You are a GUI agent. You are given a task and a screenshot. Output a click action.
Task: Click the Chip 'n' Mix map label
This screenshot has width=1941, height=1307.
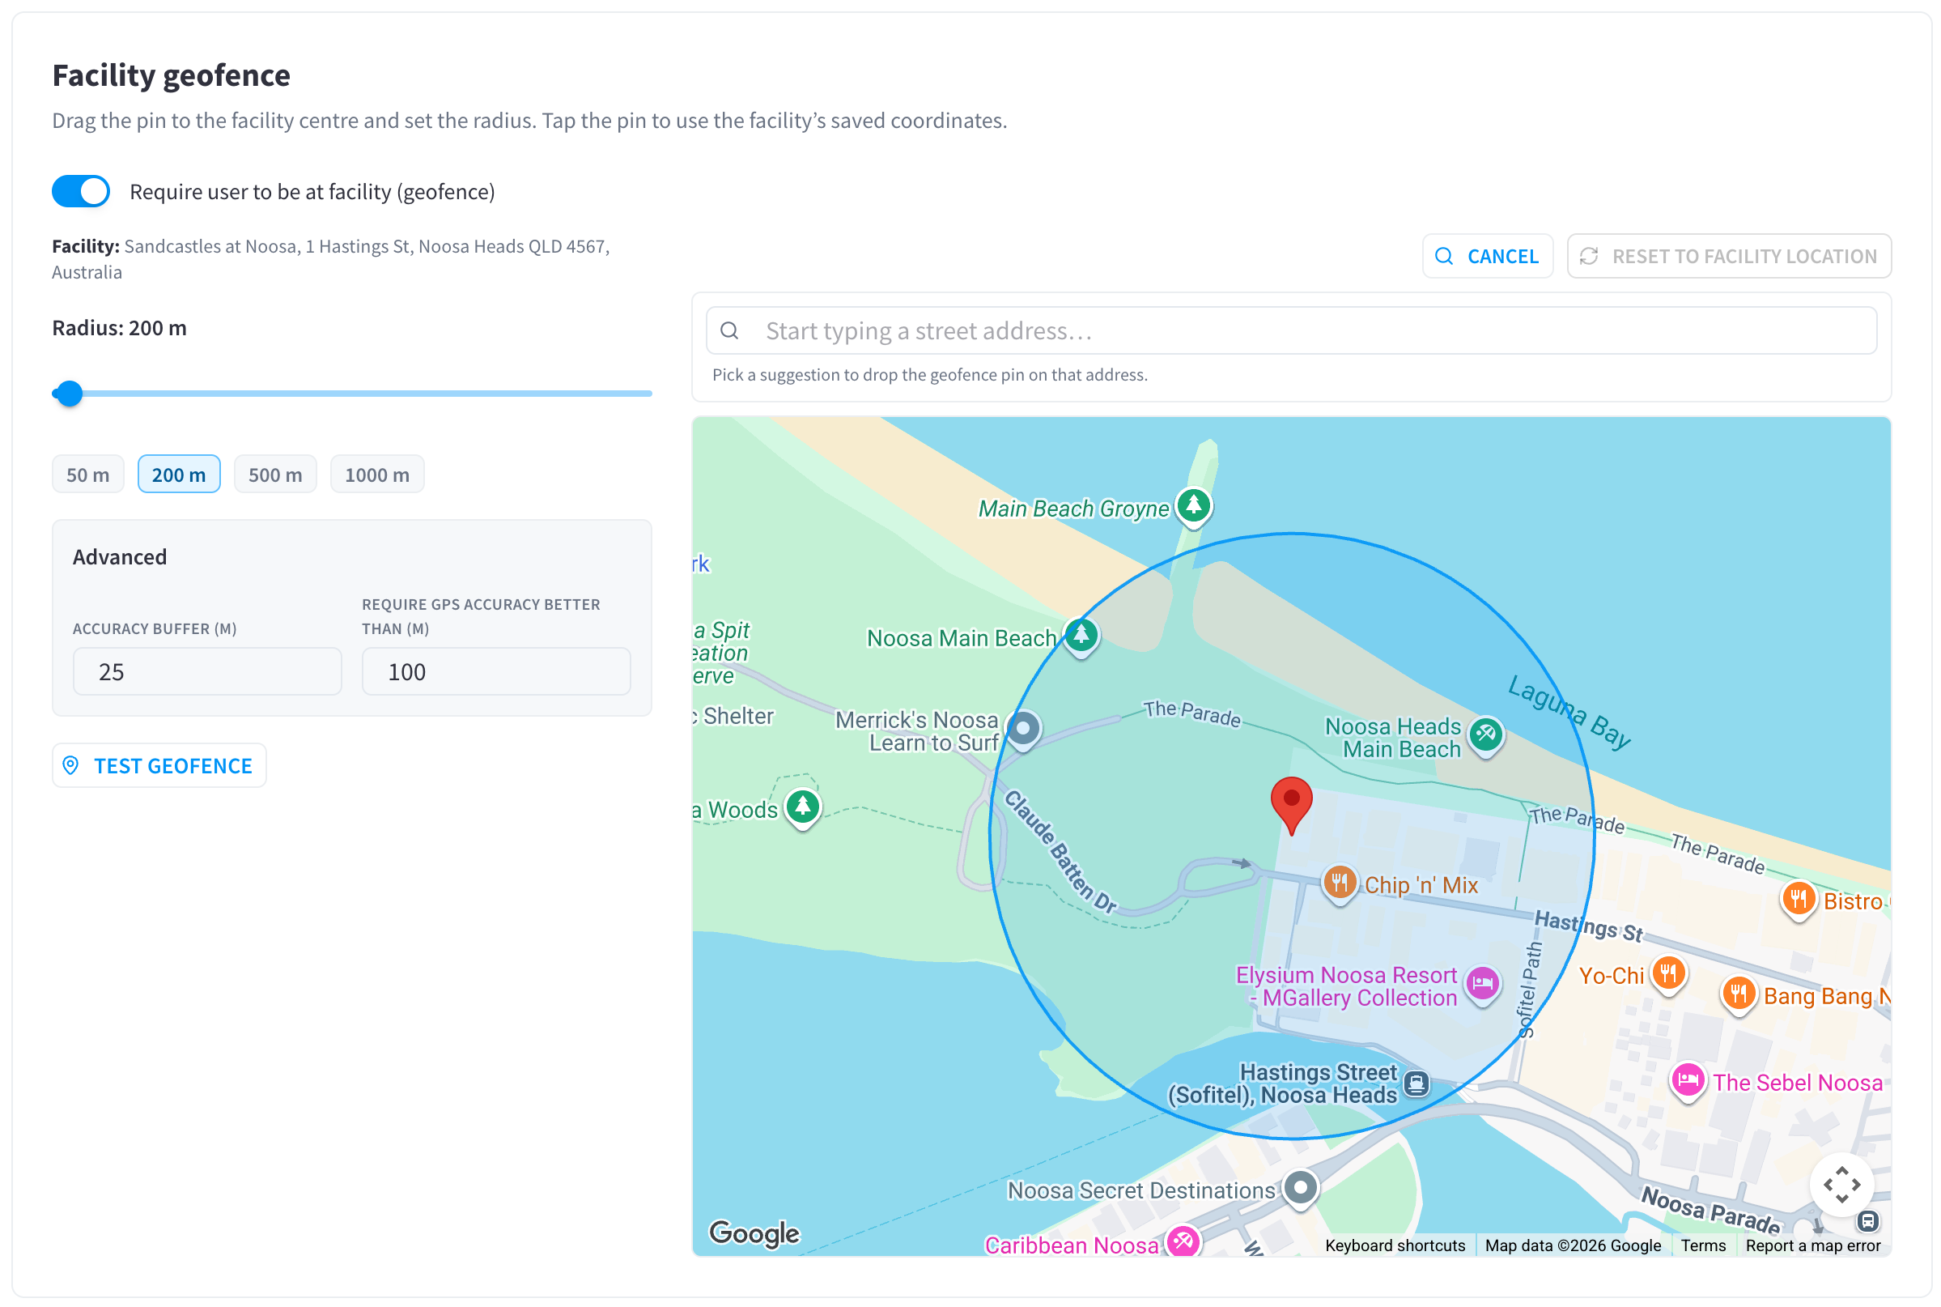pos(1421,885)
